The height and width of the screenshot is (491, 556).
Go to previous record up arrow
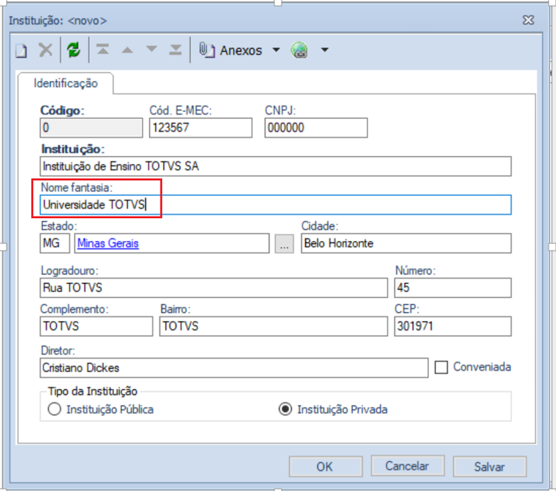tap(127, 50)
